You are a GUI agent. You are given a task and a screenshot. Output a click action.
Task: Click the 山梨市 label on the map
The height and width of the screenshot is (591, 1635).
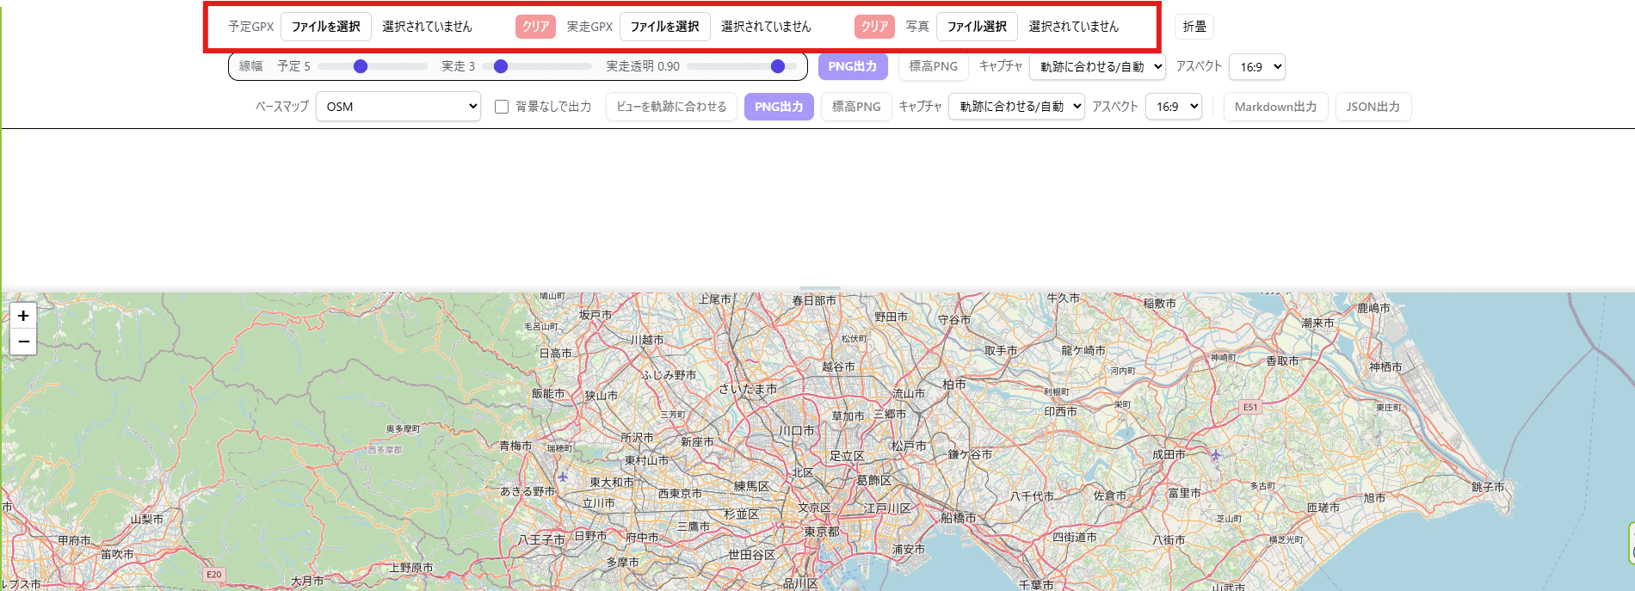146,520
